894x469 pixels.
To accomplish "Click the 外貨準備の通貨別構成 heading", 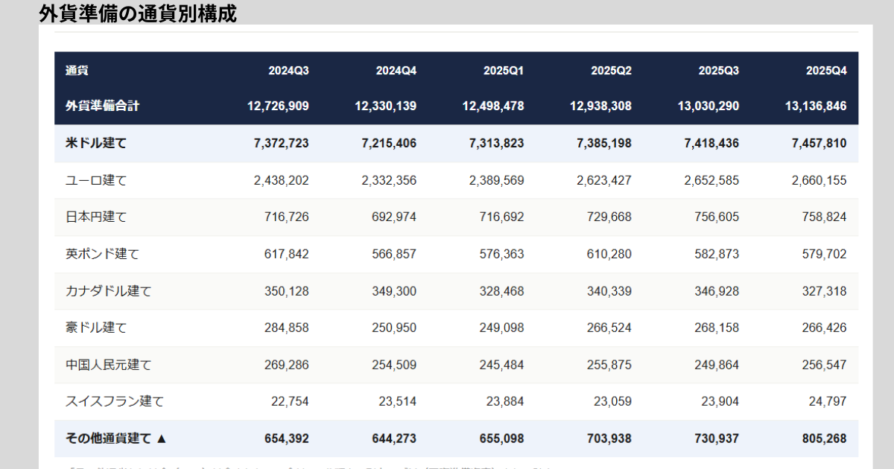I will tap(138, 13).
